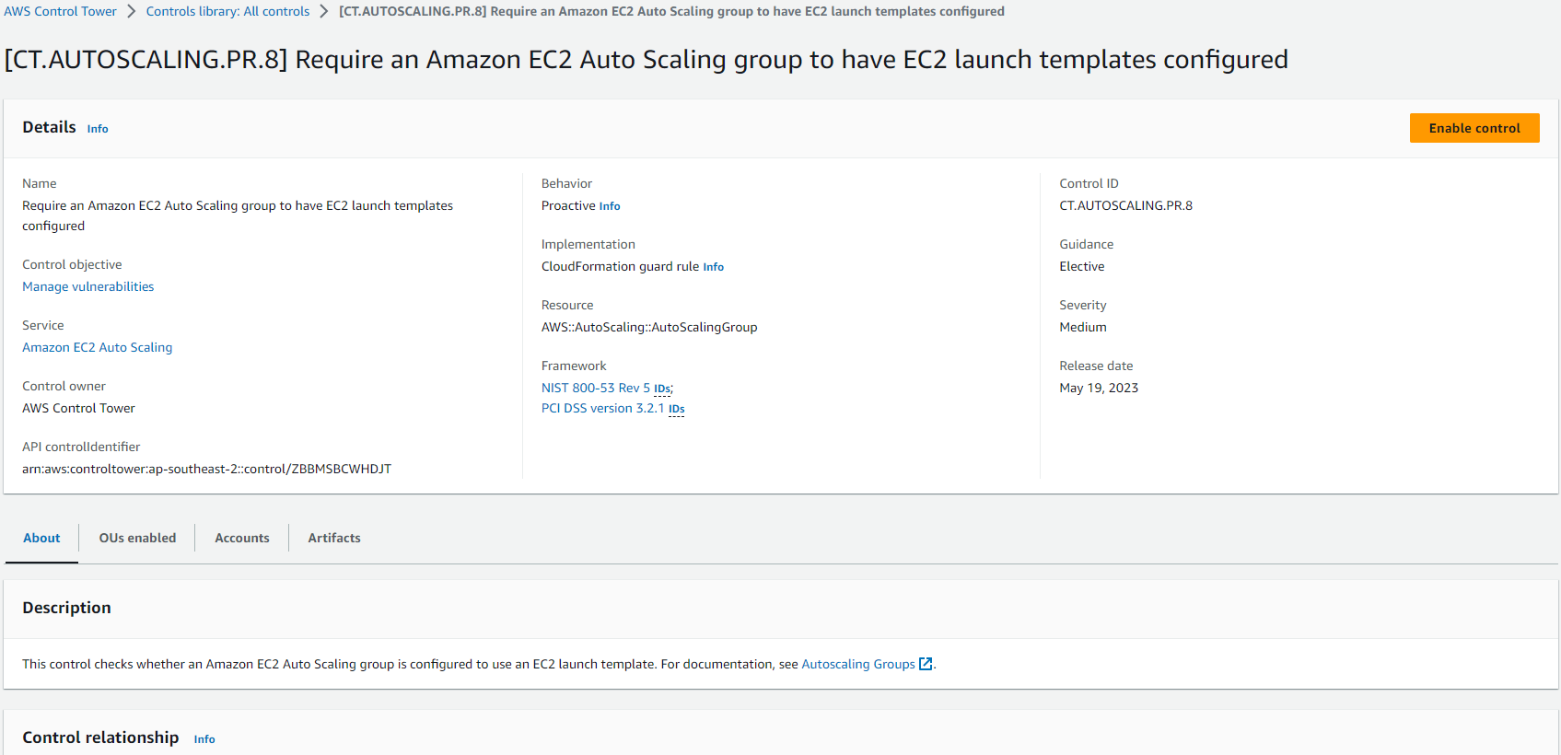
Task: Select Control ID value CT.AUTOSCALING.PR.8
Action: click(1125, 205)
